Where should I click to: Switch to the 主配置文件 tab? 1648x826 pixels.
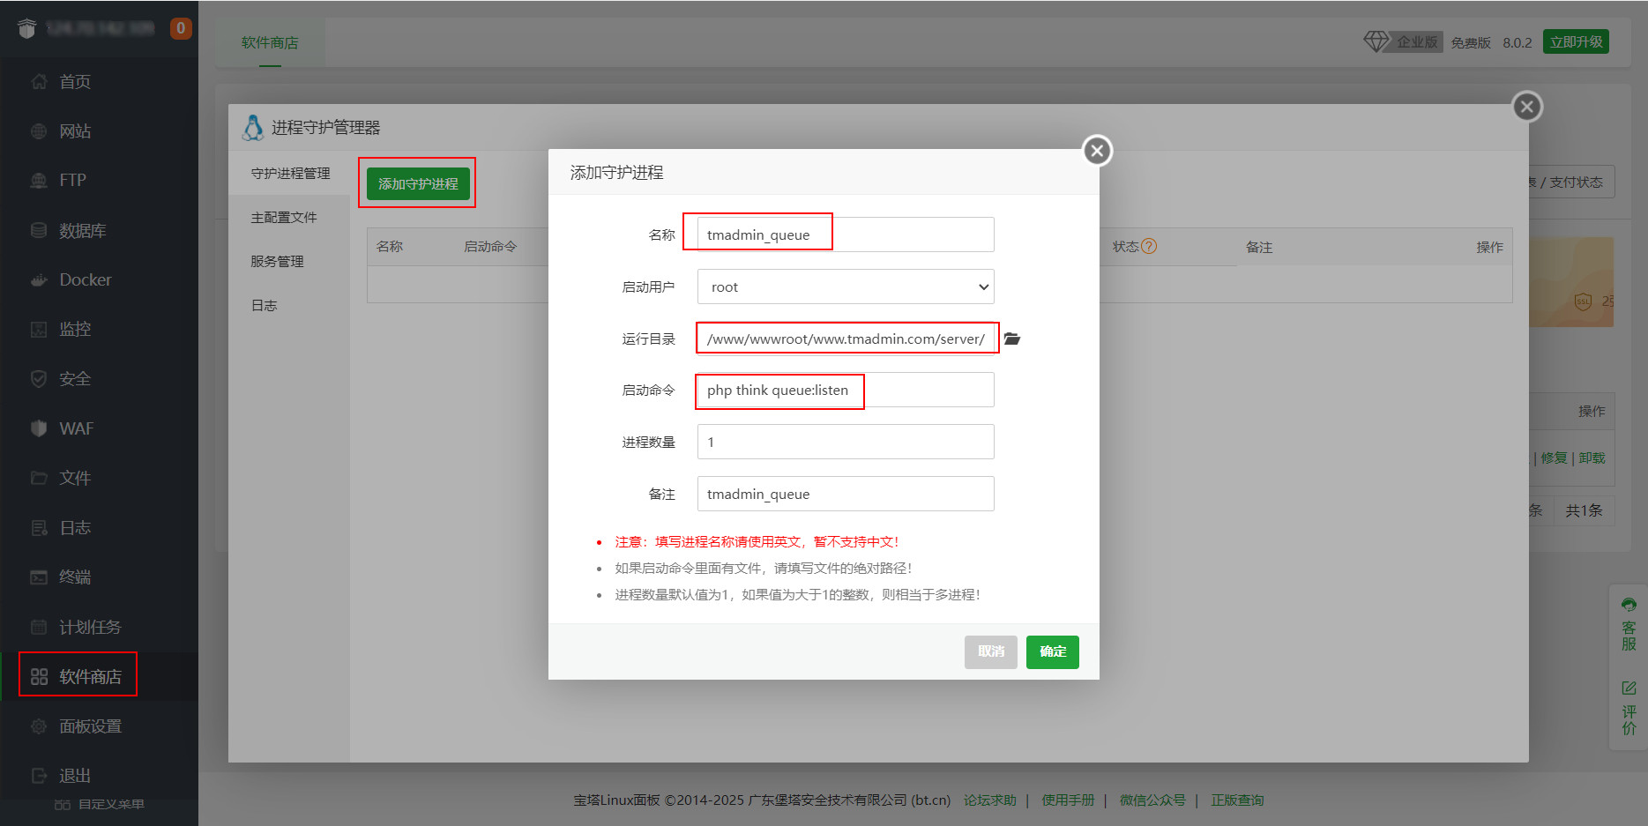tap(284, 218)
